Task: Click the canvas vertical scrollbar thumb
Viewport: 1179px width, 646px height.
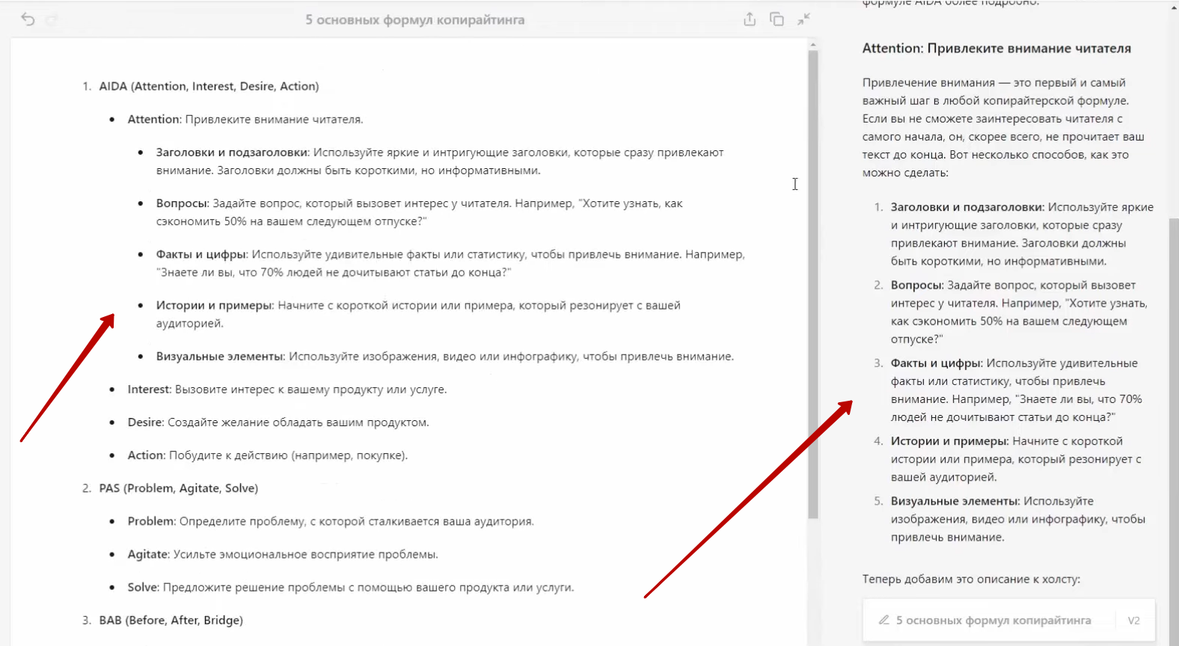Action: (813, 284)
